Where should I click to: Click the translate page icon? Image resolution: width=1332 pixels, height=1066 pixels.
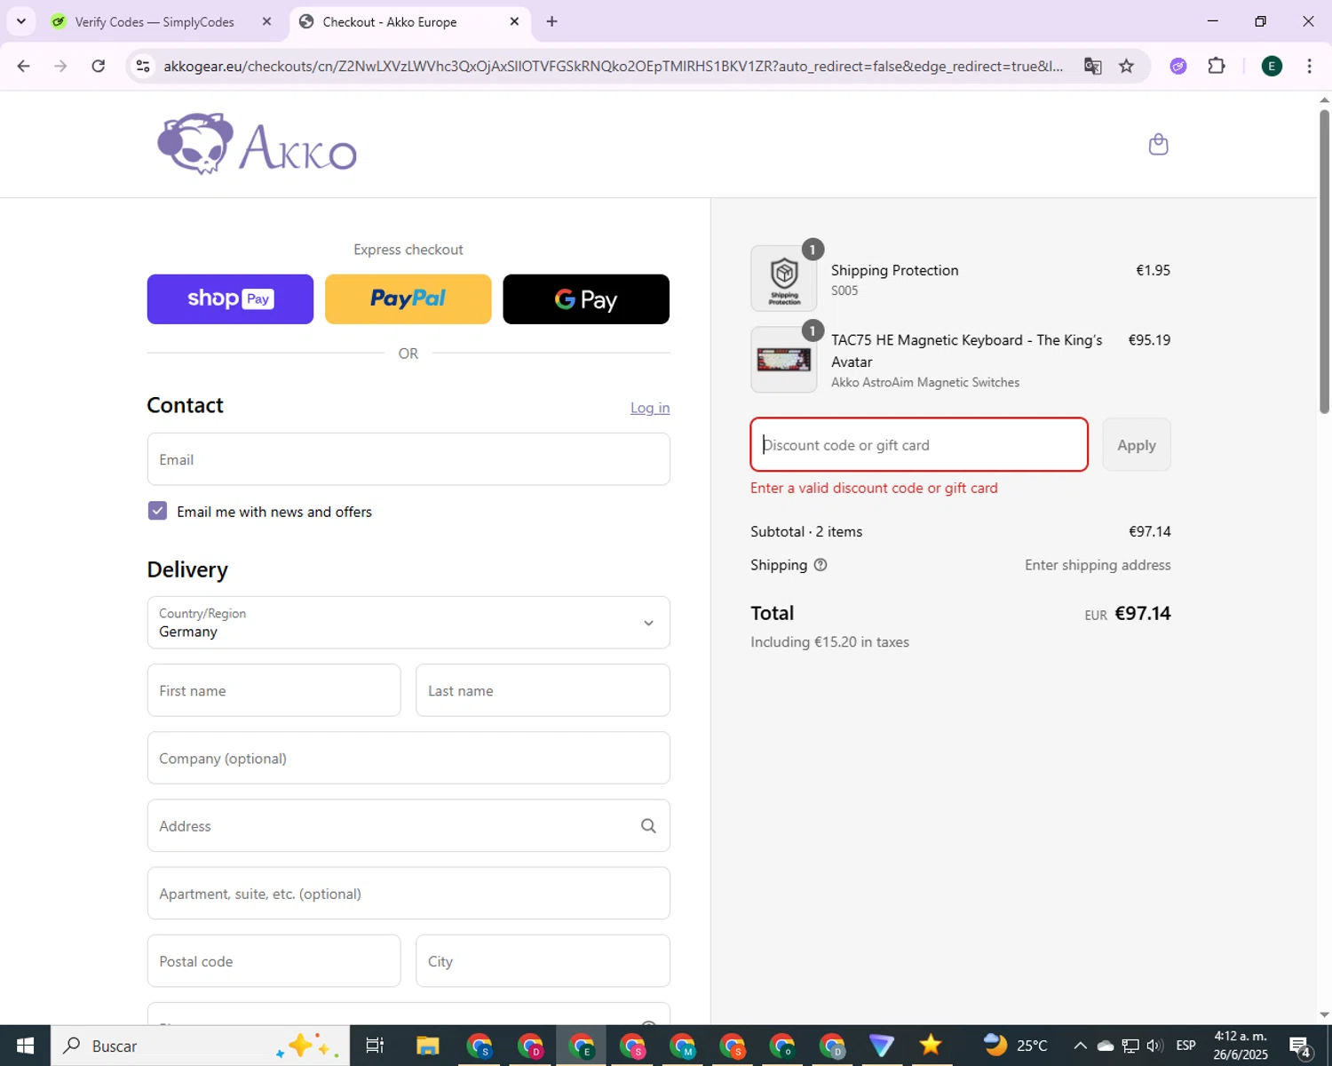1092,66
